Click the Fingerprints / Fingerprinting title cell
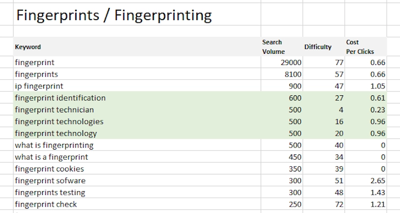Viewport: 400px width, 213px height. (114, 15)
